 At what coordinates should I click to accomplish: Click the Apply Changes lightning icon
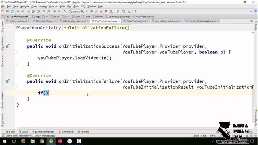[87, 11]
